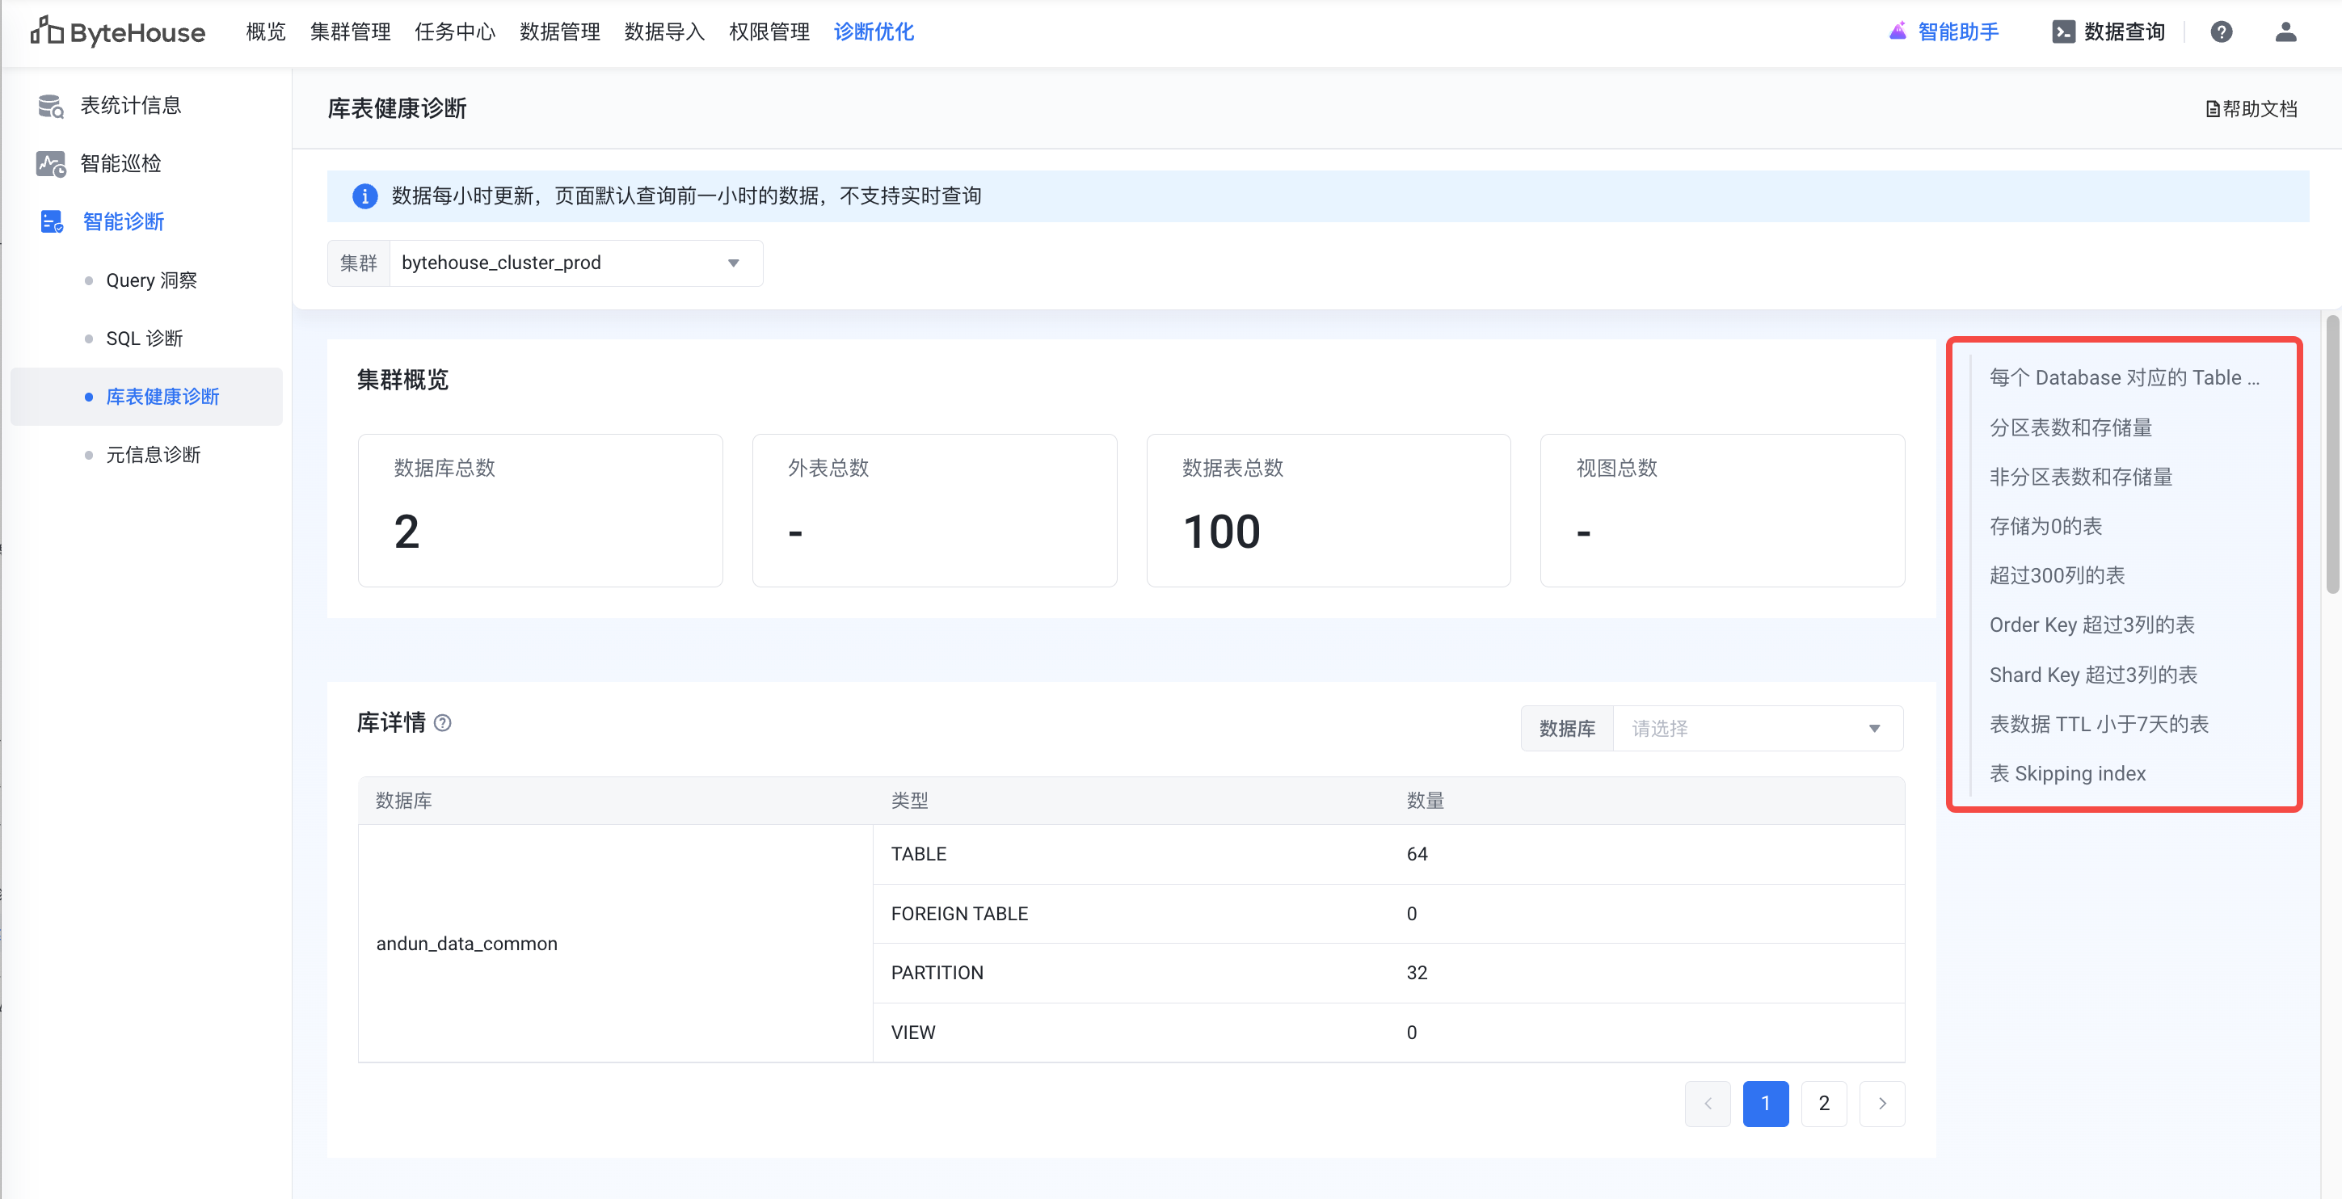Open the user account profile icon
The width and height of the screenshot is (2342, 1199).
pos(2285,32)
